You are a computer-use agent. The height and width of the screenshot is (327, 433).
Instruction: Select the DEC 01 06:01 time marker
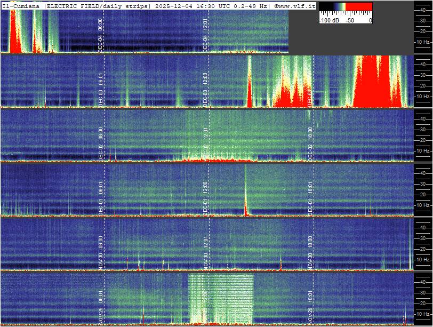(x=100, y=197)
